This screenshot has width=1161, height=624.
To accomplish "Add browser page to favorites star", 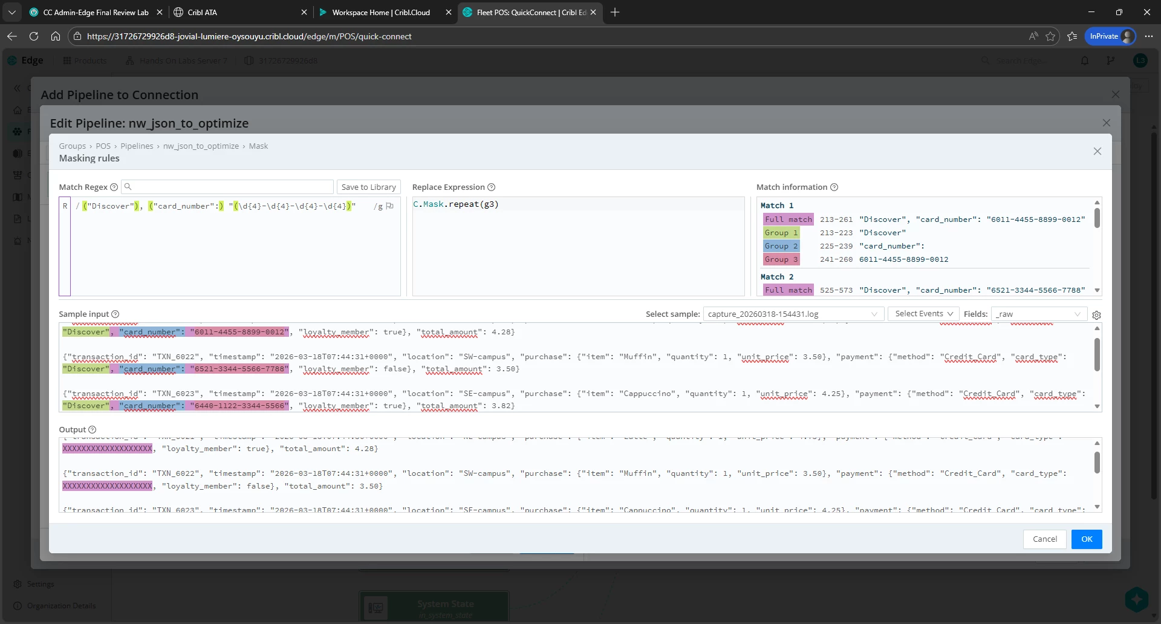I will [1050, 36].
